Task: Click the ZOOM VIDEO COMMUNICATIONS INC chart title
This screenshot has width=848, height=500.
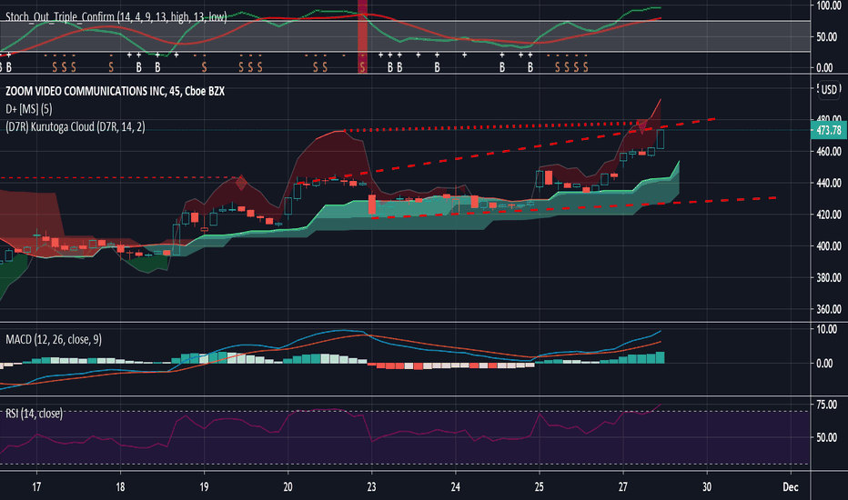Action: pos(115,91)
